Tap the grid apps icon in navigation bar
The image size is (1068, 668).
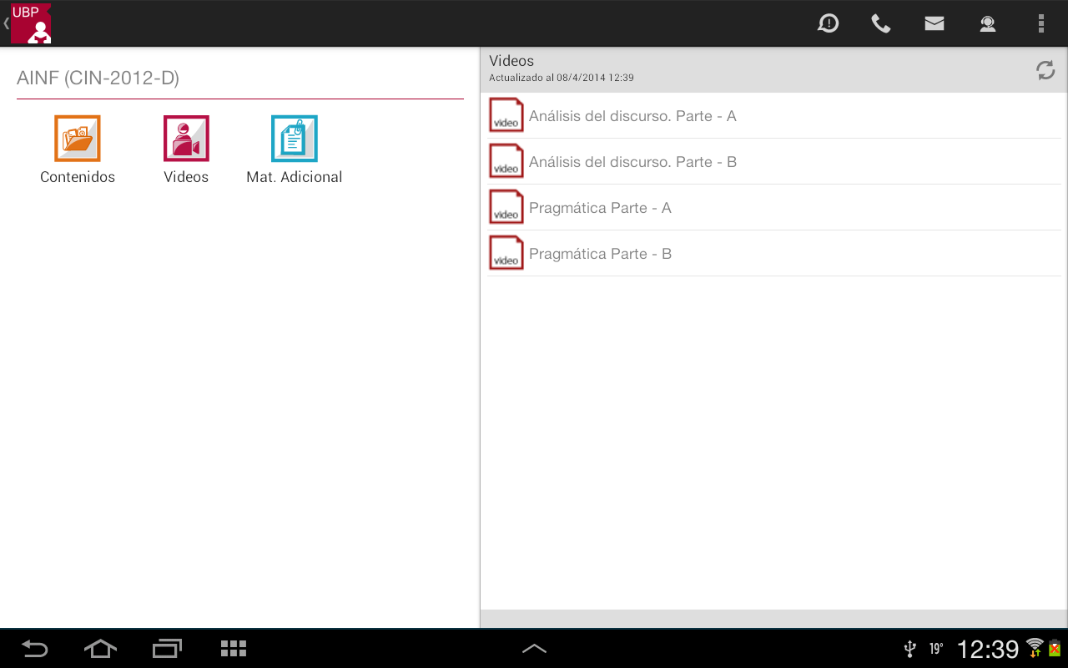234,649
